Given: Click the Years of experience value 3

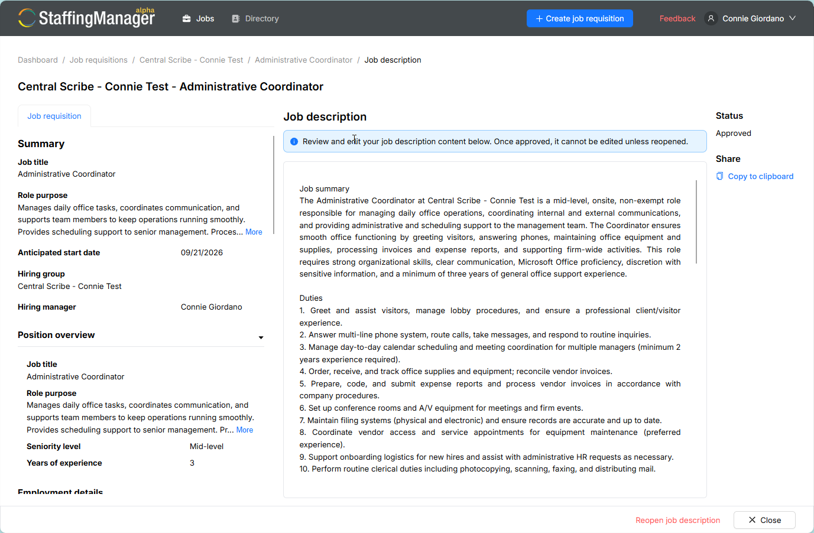Looking at the screenshot, I should click(192, 463).
